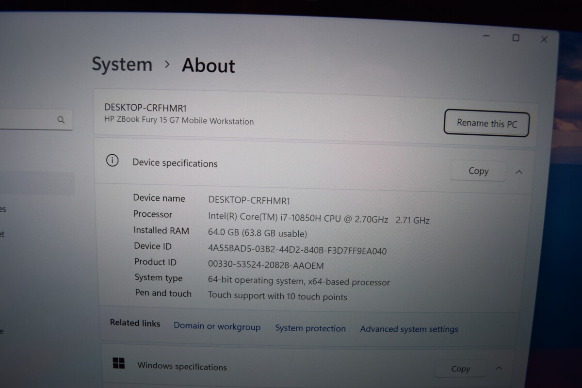
Task: Go back to System in the breadcrumb
Action: tap(122, 64)
